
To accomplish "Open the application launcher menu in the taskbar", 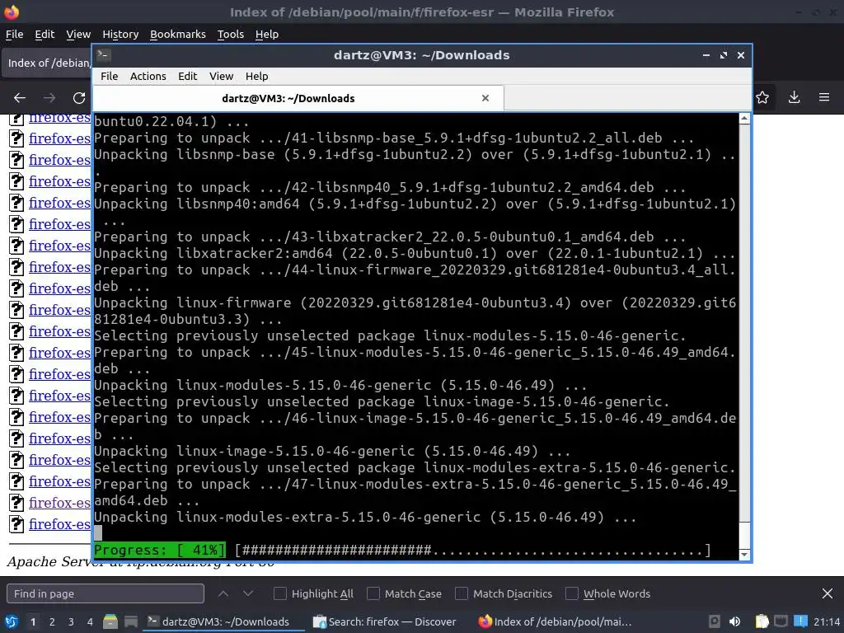I will [12, 621].
